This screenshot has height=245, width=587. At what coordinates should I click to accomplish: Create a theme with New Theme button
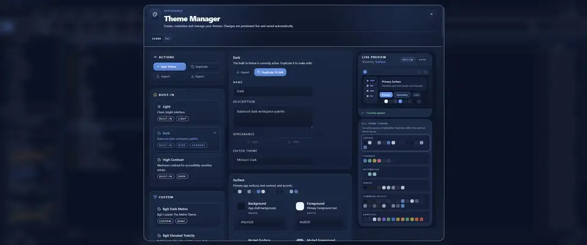click(169, 67)
